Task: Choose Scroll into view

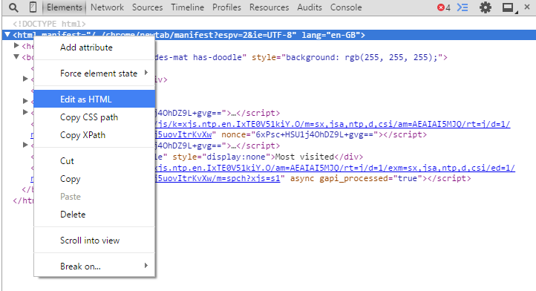Action: coord(94,241)
